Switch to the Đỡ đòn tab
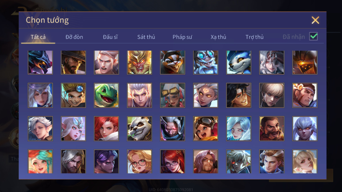 tap(74, 37)
